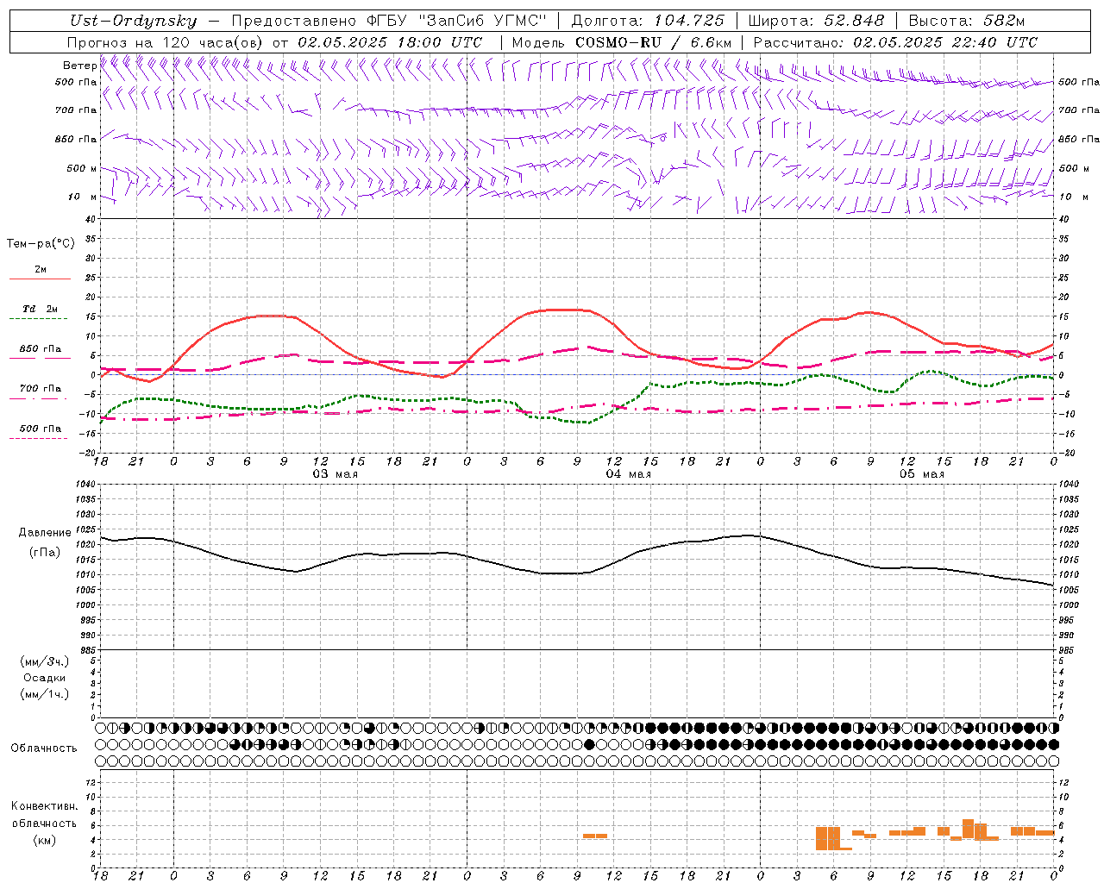Click the Давление pressure panel label

[45, 532]
